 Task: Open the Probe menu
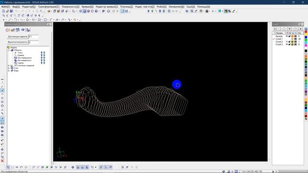coord(162,7)
